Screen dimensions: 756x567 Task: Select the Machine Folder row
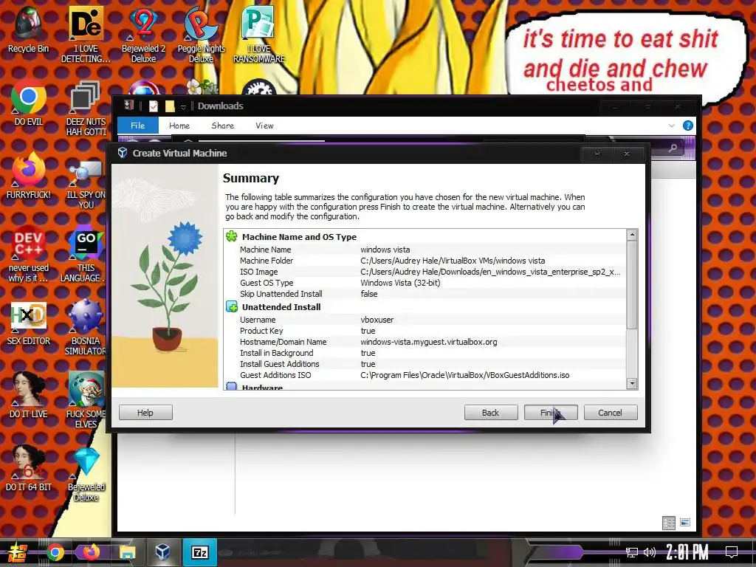click(x=425, y=261)
